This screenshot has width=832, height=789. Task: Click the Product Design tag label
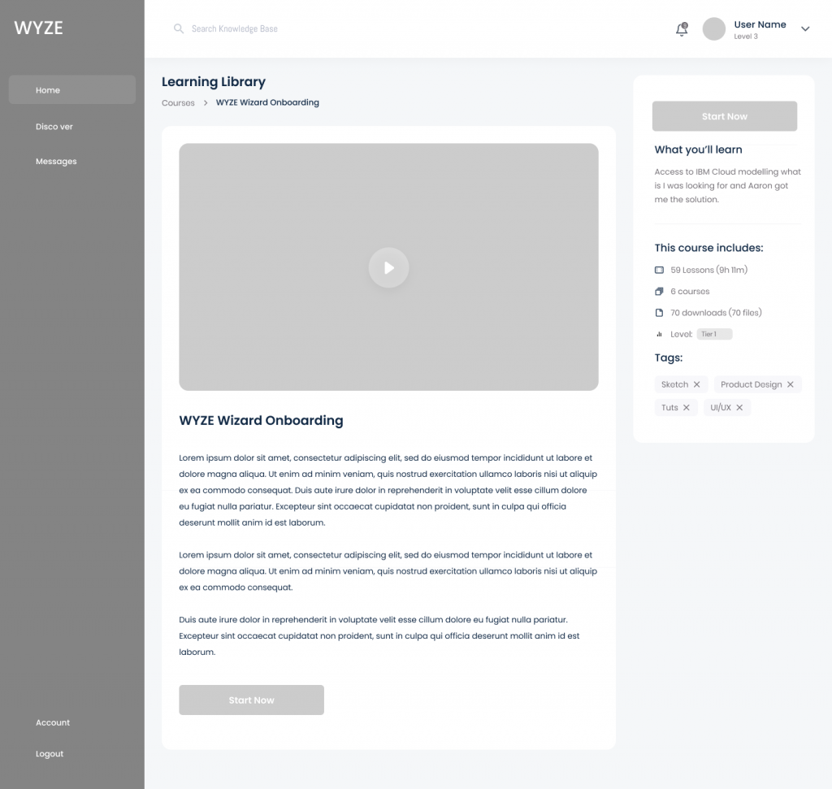pos(751,384)
